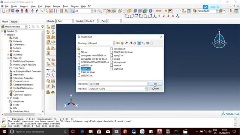Screen dimensions: 240x135
Task: Open the Module dropdown
Action: click(x=73, y=21)
